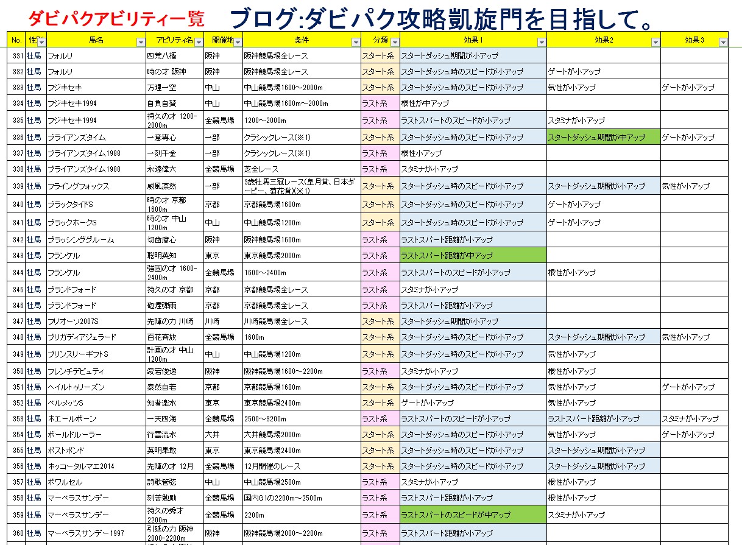
Task: Select the ability cell 知者楽水
Action: pyautogui.click(x=174, y=403)
